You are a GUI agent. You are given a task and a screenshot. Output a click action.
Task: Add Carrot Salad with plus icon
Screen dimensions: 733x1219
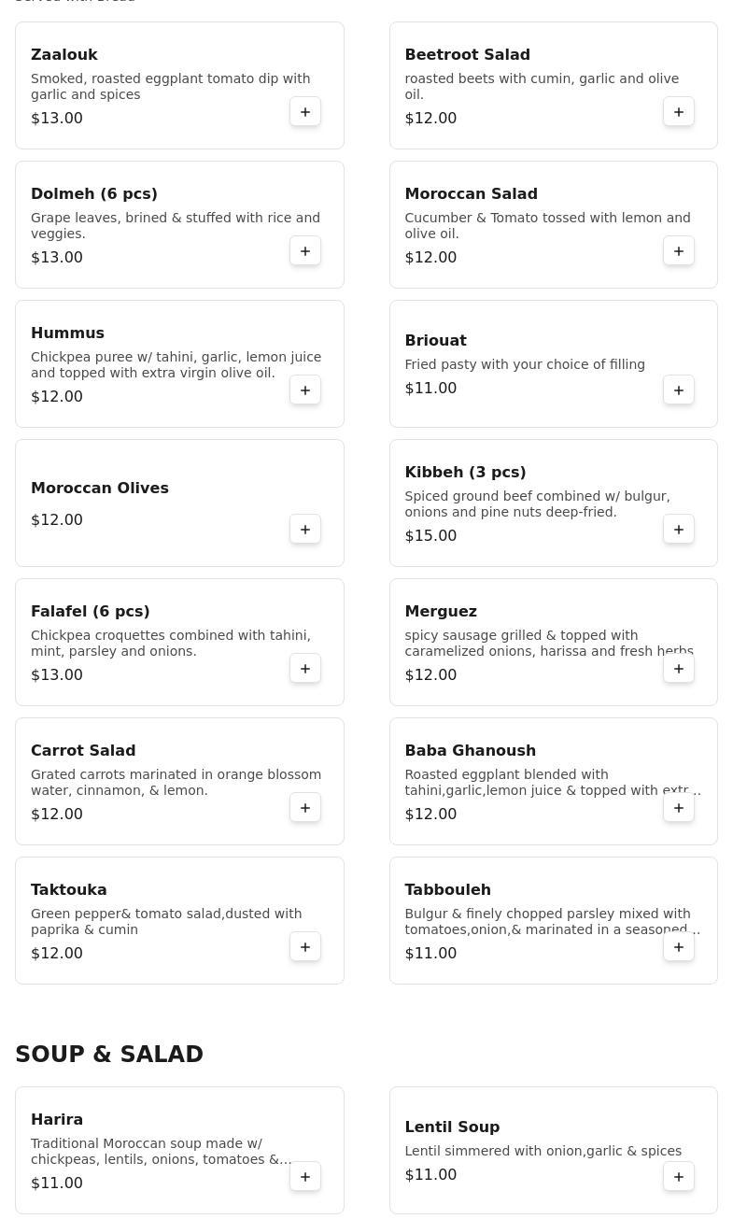(305, 808)
